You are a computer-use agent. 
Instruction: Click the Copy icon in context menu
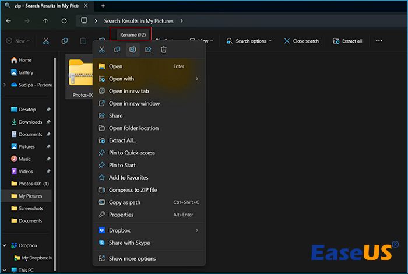(x=117, y=50)
